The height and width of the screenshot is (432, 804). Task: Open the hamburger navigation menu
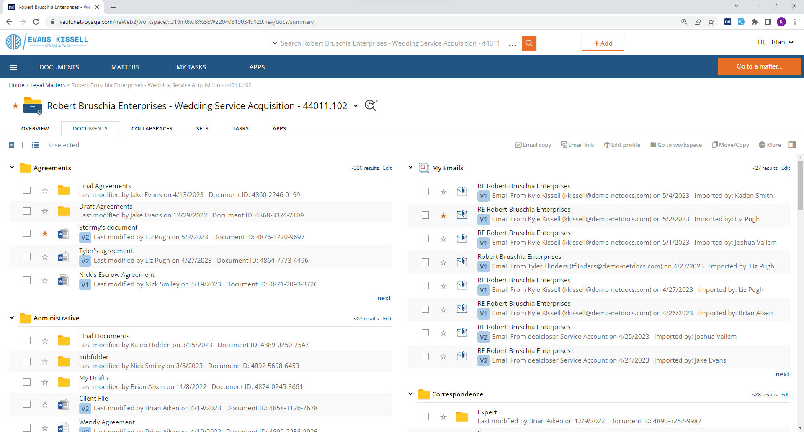13,67
